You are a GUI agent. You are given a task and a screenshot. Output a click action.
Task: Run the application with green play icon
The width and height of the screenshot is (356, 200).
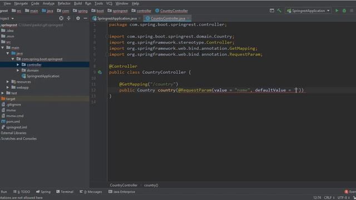click(x=337, y=11)
